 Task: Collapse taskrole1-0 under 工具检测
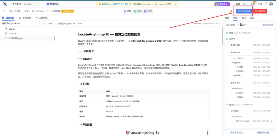click(x=232, y=117)
